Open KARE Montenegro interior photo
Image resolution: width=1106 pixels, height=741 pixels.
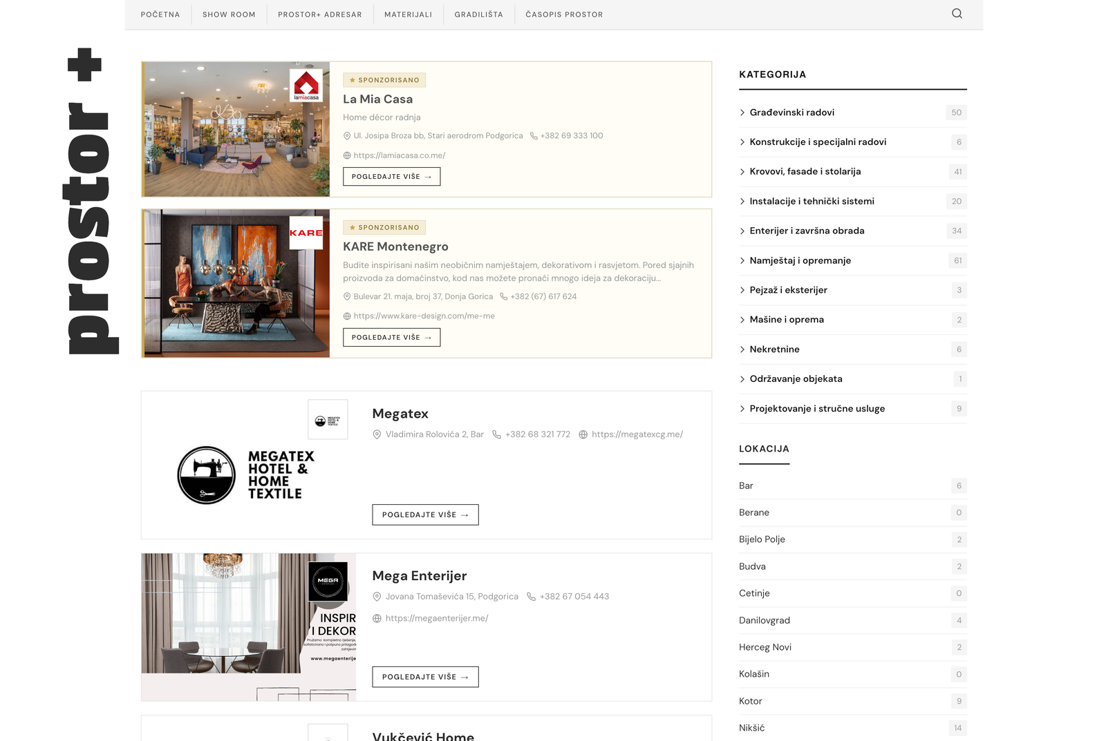(x=236, y=283)
